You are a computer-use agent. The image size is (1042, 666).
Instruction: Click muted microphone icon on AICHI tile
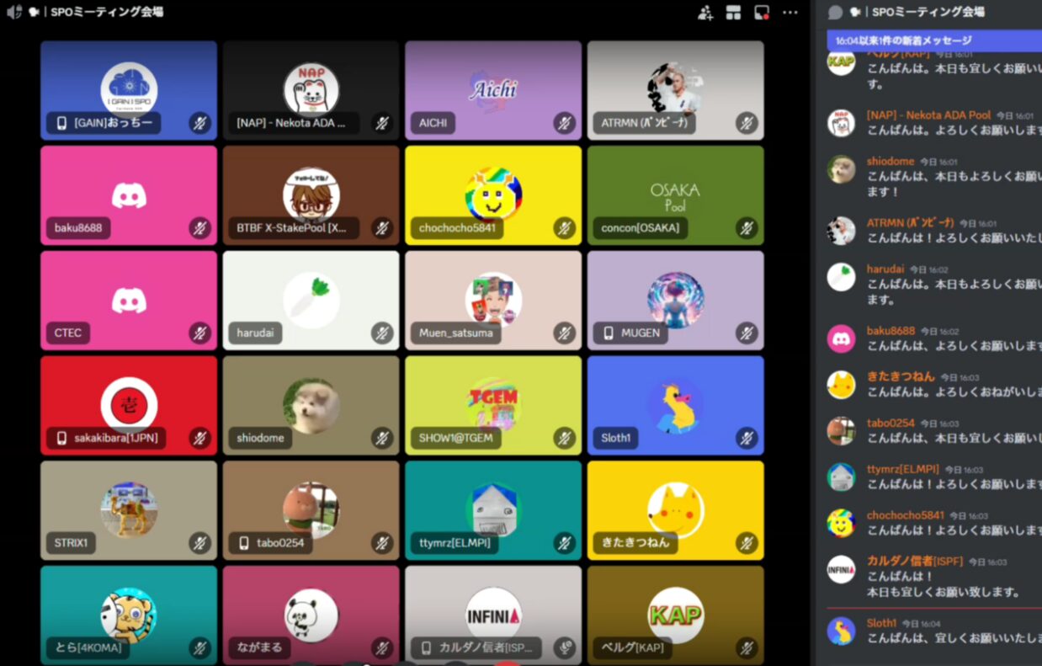(564, 124)
